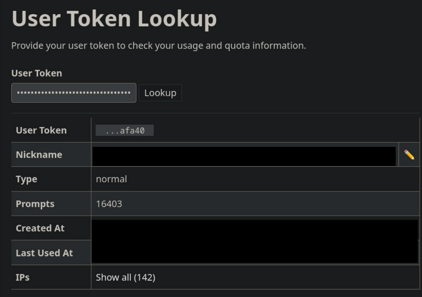The height and width of the screenshot is (297, 422).
Task: Focus the User Token password input field
Action: pyautogui.click(x=74, y=93)
